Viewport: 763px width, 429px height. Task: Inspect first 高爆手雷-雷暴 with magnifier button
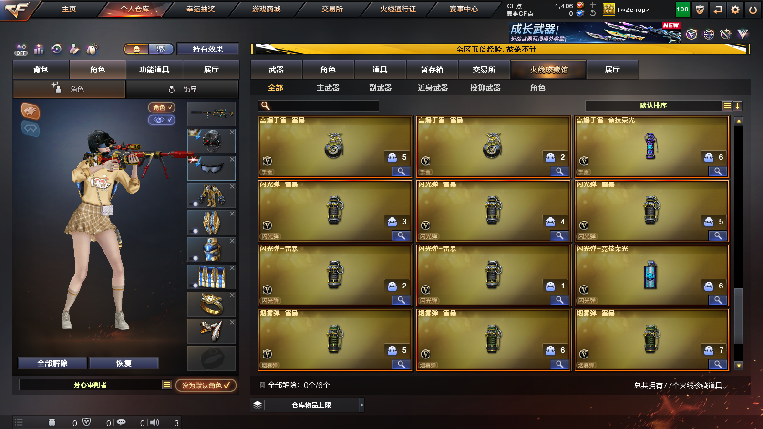[401, 171]
